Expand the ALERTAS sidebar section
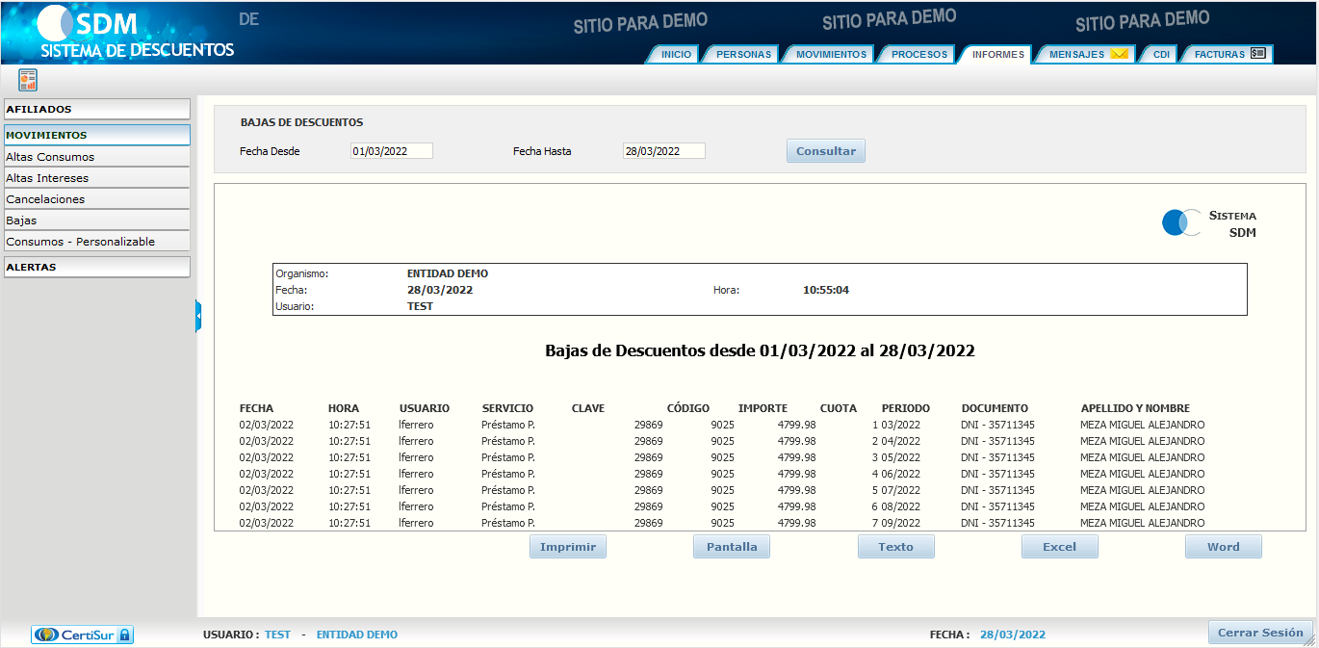This screenshot has height=648, width=1319. 96,268
